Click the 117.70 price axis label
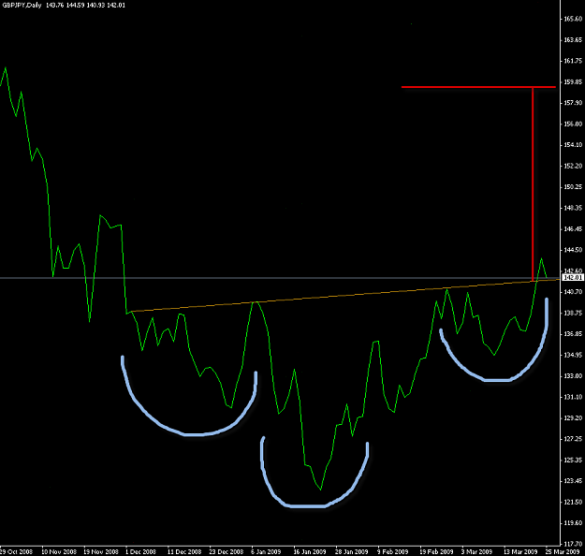This screenshot has width=585, height=556. [x=573, y=544]
